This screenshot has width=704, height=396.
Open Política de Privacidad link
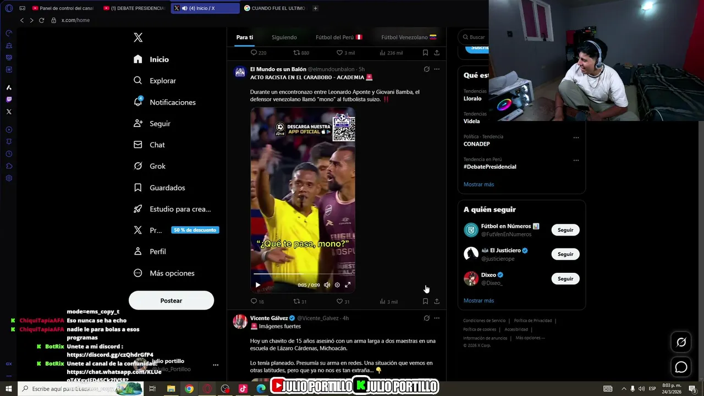pos(533,321)
